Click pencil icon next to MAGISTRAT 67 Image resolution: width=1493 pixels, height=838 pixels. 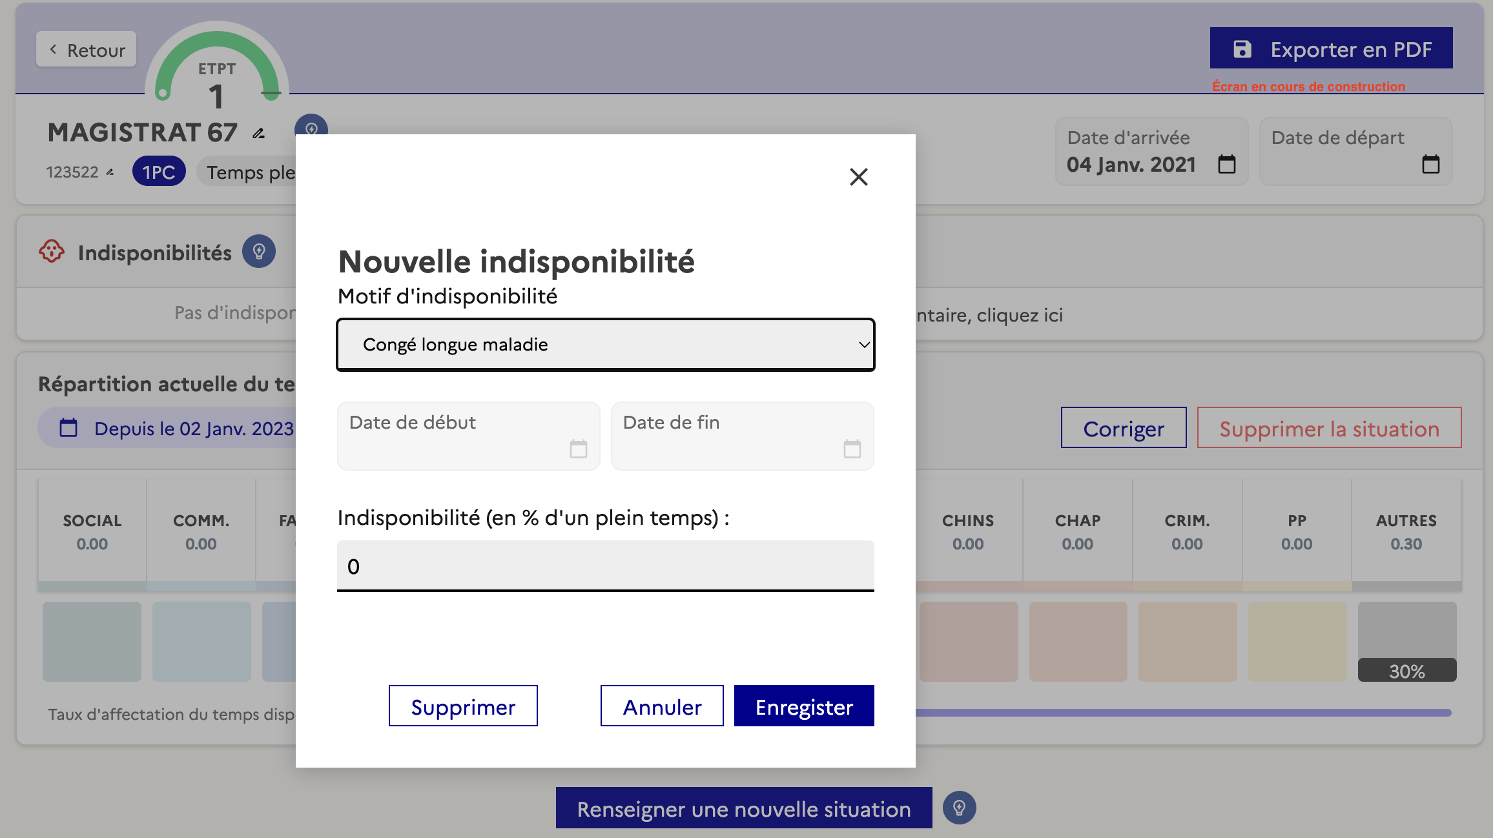click(x=258, y=134)
